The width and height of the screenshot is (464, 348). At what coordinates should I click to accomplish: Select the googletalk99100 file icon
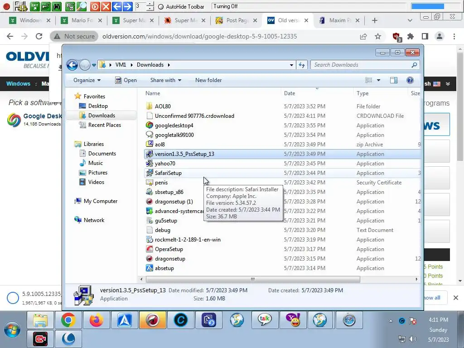pos(150,135)
